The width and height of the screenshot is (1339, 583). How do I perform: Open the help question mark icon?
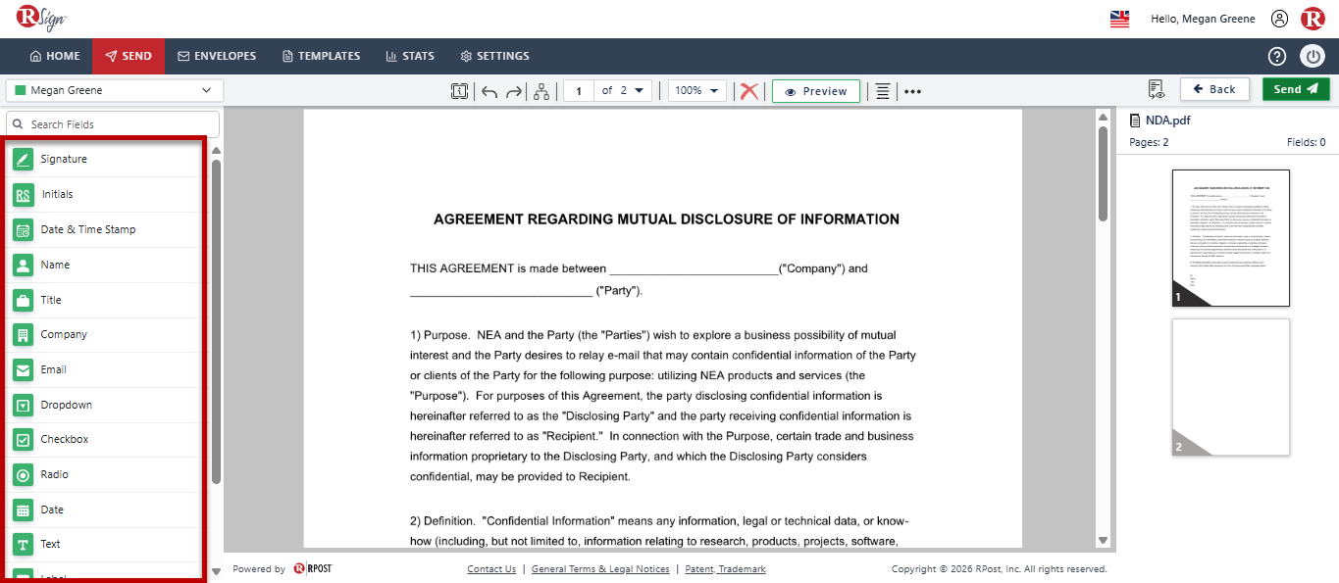coord(1277,56)
